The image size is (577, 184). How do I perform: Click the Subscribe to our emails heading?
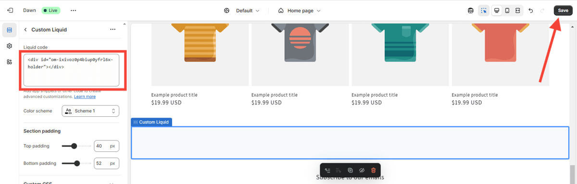[x=350, y=177]
